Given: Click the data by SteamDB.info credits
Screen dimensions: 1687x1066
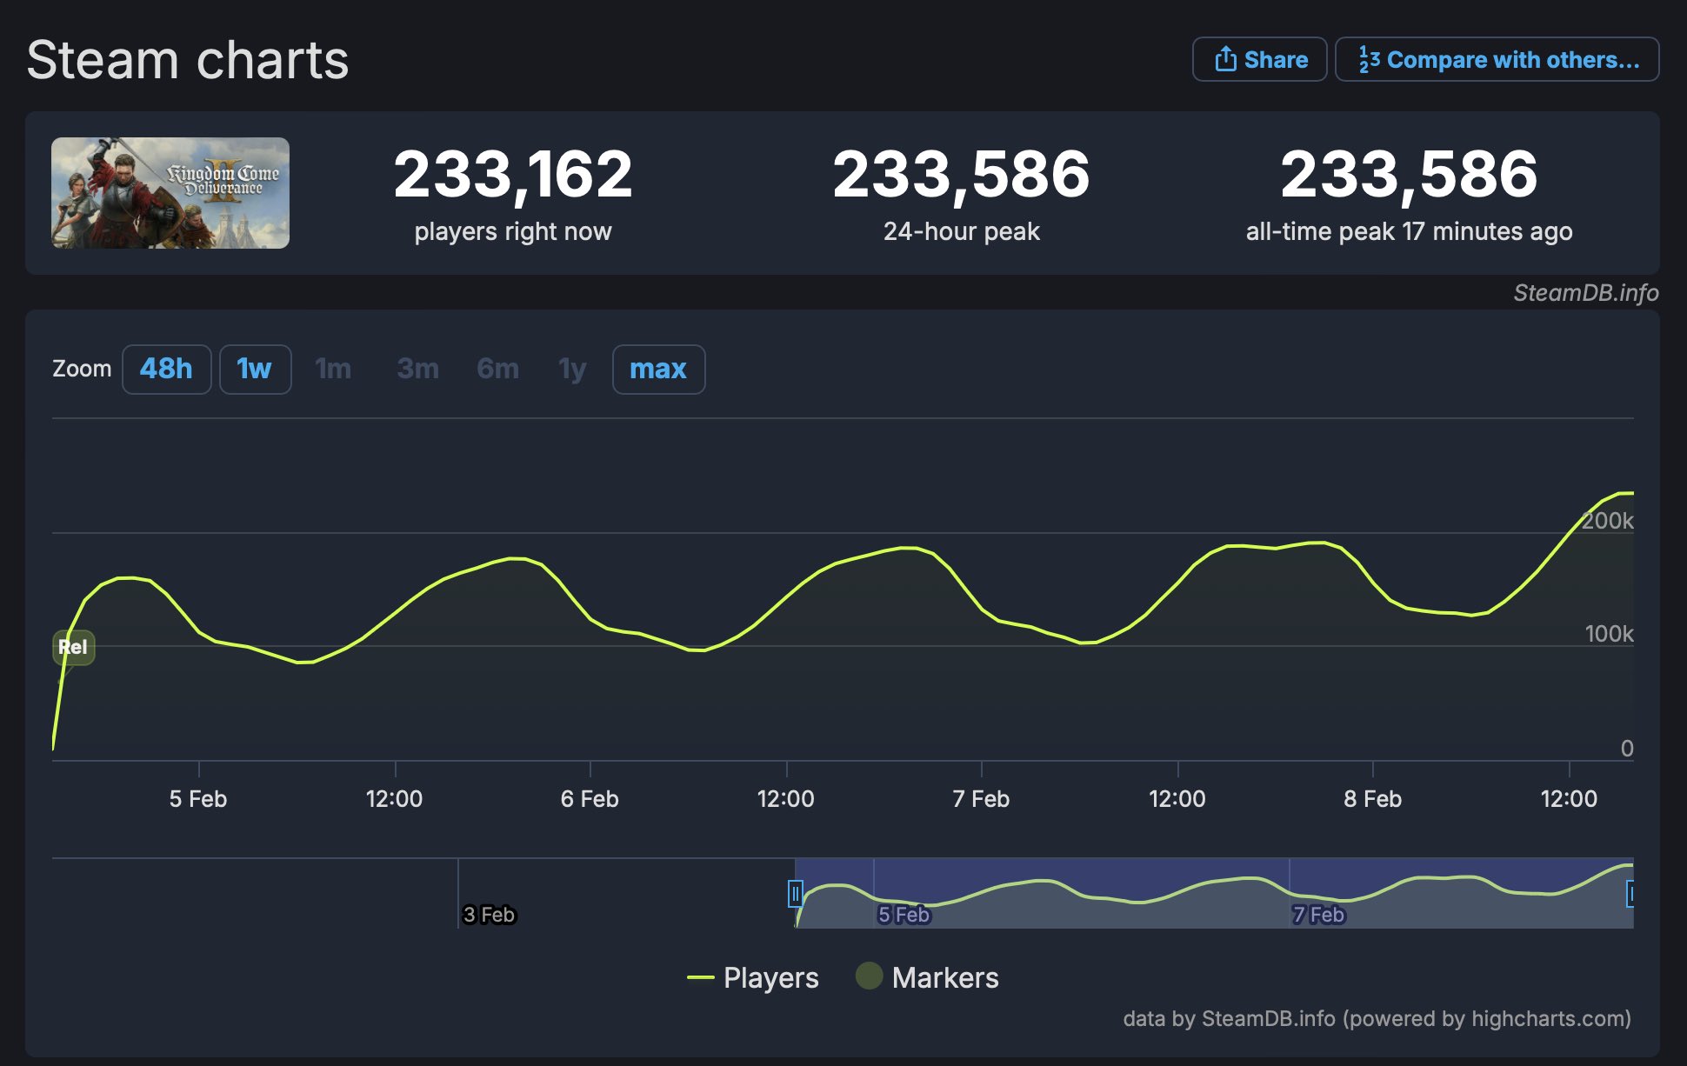Looking at the screenshot, I should (x=1377, y=1018).
